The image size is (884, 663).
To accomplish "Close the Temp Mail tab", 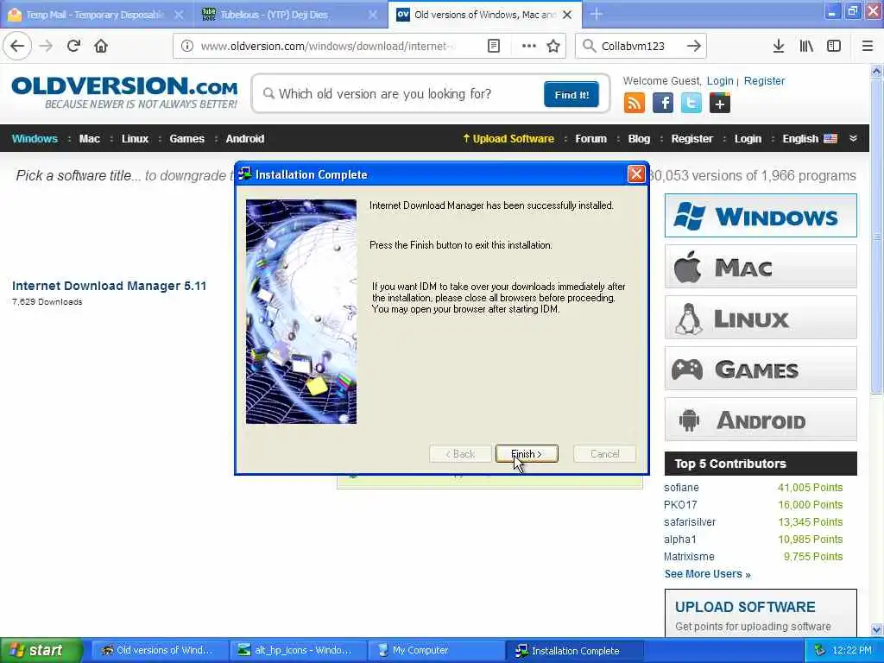I will [178, 15].
